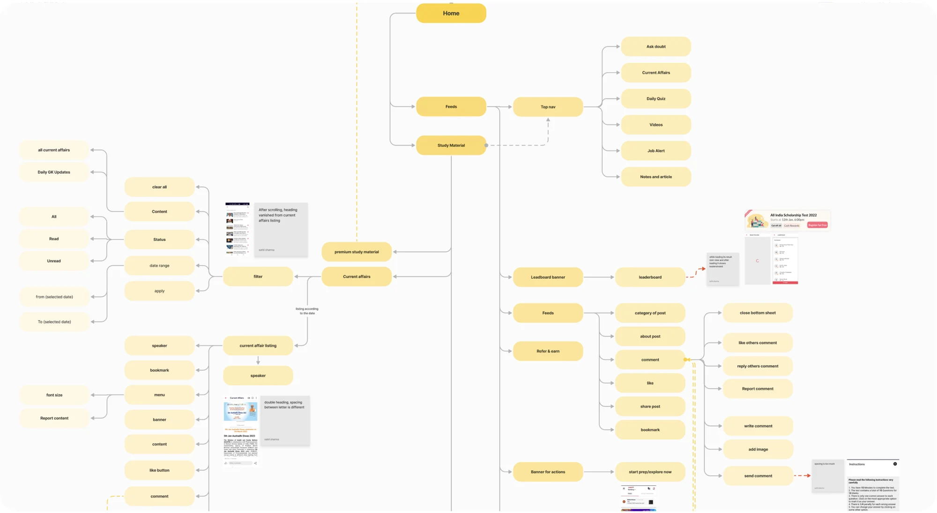This screenshot has height=513, width=937.
Task: Select the date range node
Action: 159,265
